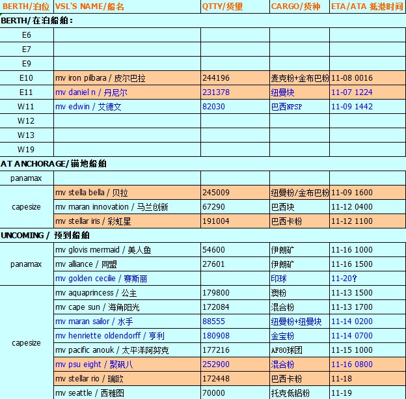Image resolution: width=406 pixels, height=399 pixels.
Task: Select berth cell W13
Action: pos(27,135)
